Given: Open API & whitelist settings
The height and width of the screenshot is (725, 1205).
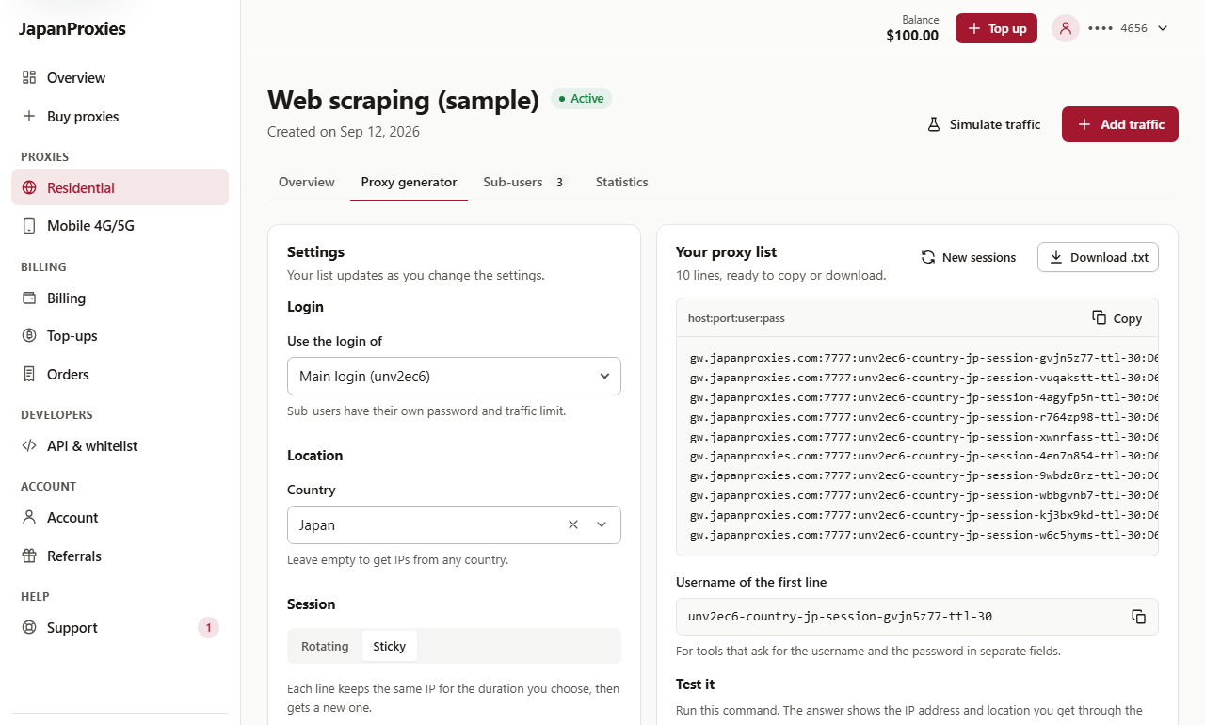Looking at the screenshot, I should (x=120, y=446).
